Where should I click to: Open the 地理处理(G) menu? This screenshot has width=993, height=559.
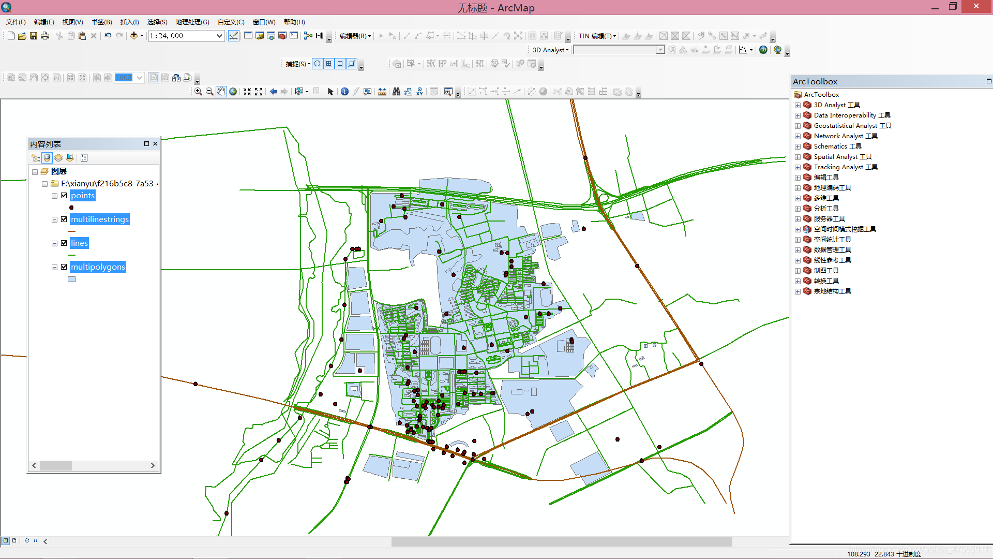[x=192, y=22]
